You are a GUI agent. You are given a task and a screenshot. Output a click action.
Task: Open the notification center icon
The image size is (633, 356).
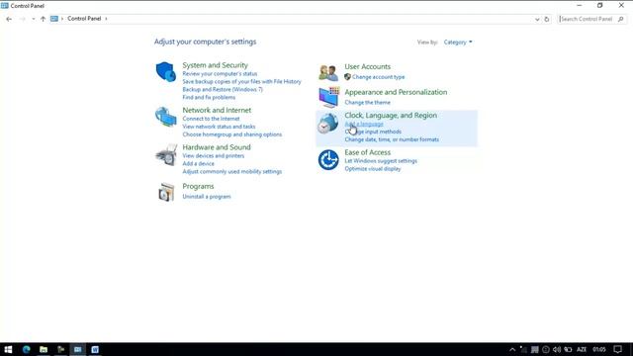point(617,349)
